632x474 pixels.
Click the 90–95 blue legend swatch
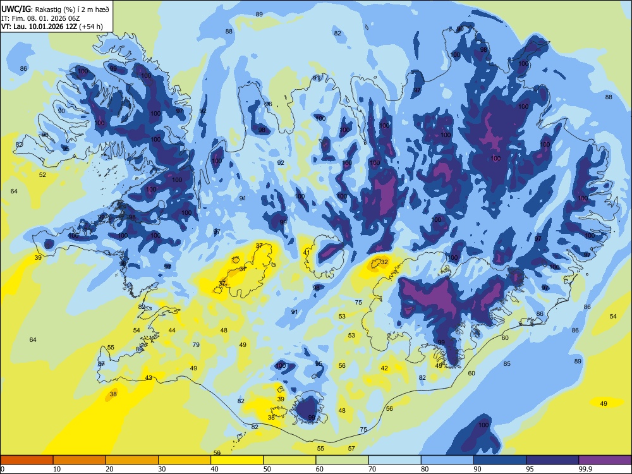pos(500,460)
